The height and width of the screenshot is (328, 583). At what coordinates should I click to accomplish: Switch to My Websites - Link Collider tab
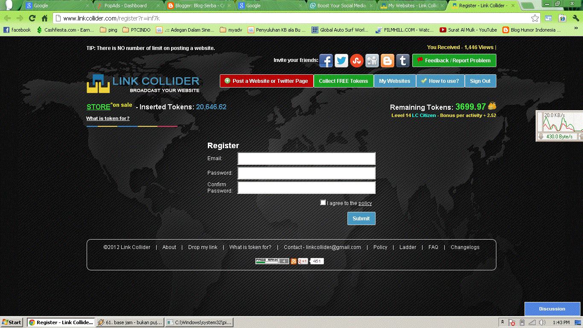pyautogui.click(x=413, y=6)
